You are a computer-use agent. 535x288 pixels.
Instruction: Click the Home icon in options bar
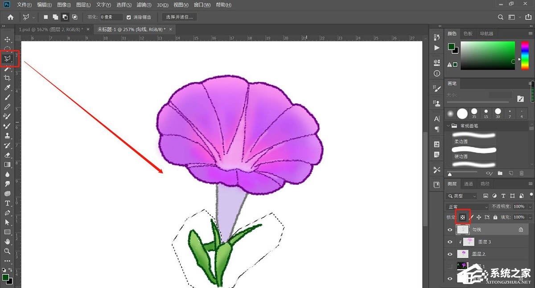coord(10,17)
